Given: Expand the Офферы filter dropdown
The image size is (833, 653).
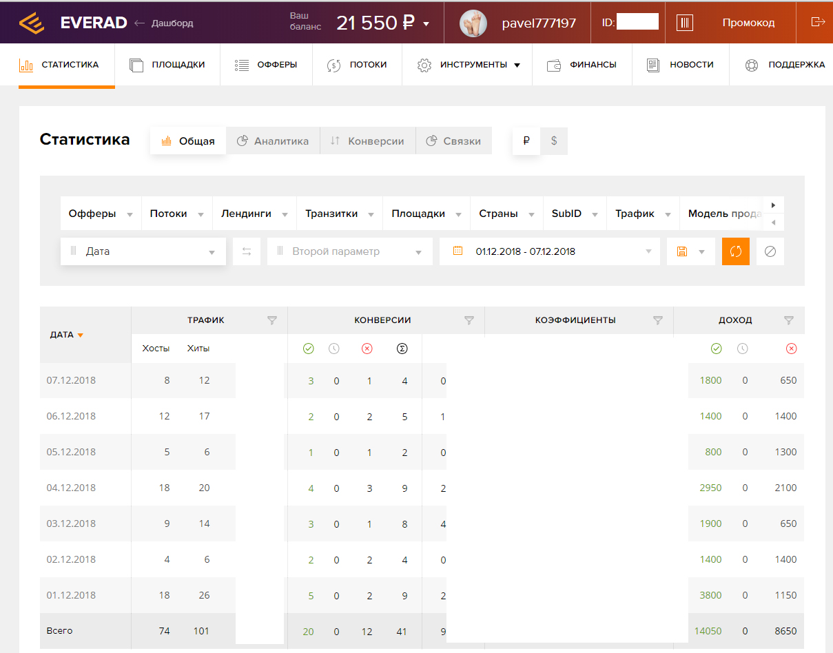Looking at the screenshot, I should point(101,214).
